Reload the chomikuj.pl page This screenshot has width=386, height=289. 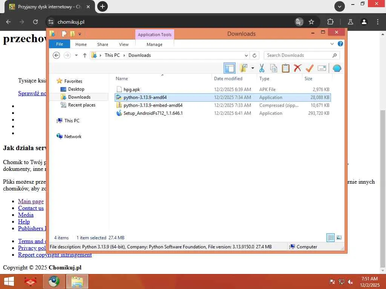click(x=35, y=22)
